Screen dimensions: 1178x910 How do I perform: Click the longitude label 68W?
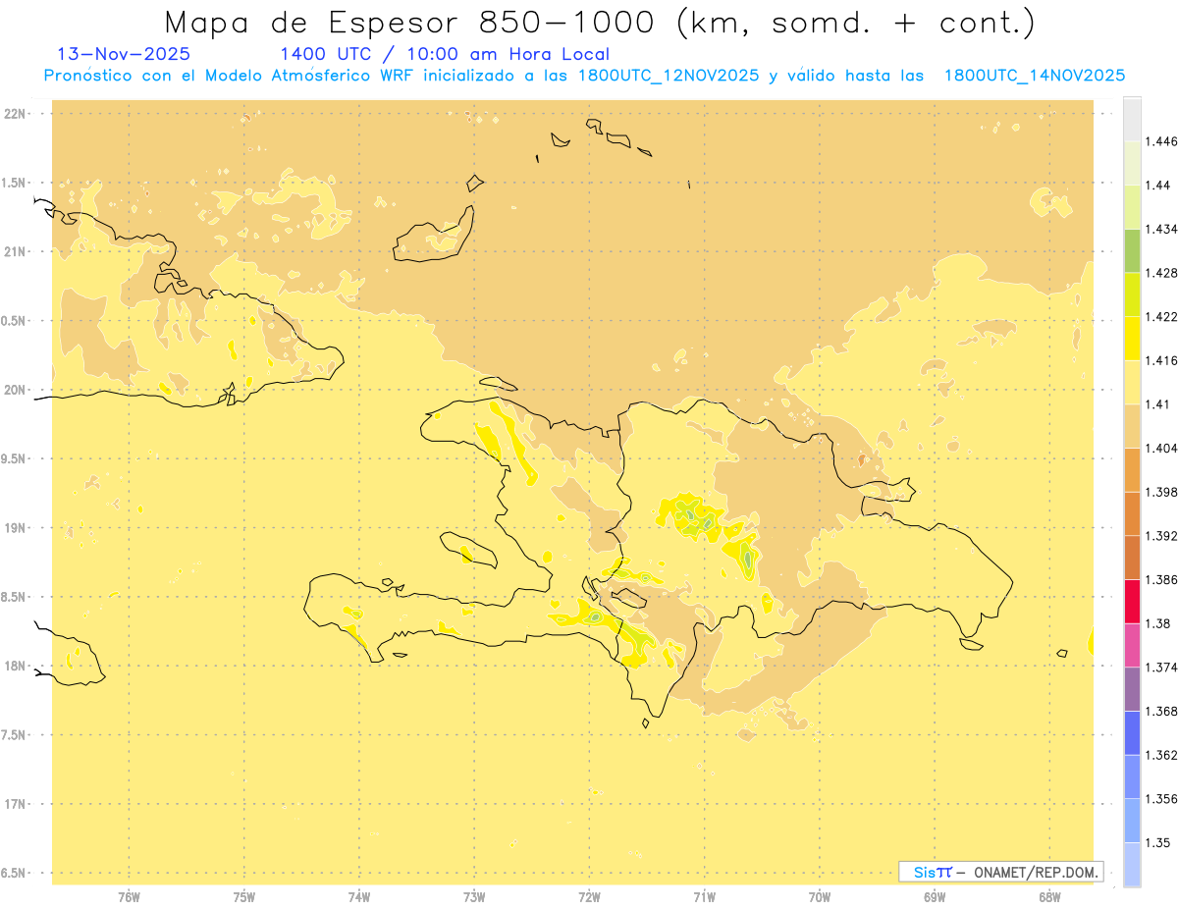click(1049, 897)
